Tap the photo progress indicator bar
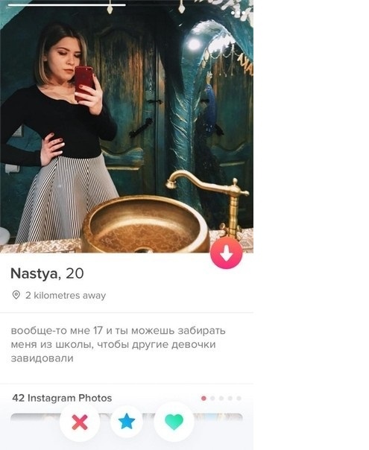The width and height of the screenshot is (369, 450). [67, 5]
